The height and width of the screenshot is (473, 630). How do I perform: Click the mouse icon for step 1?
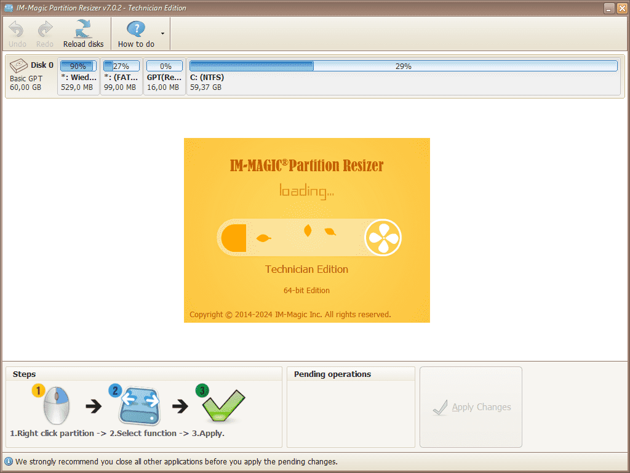(x=55, y=405)
